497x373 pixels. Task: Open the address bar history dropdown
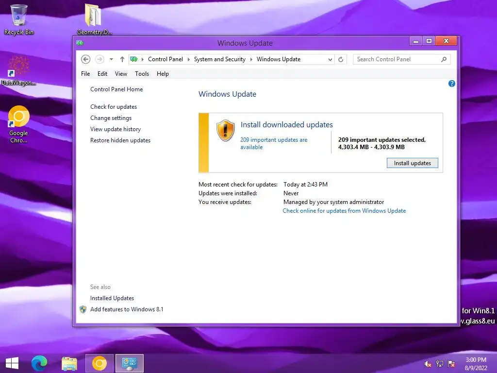tap(330, 59)
